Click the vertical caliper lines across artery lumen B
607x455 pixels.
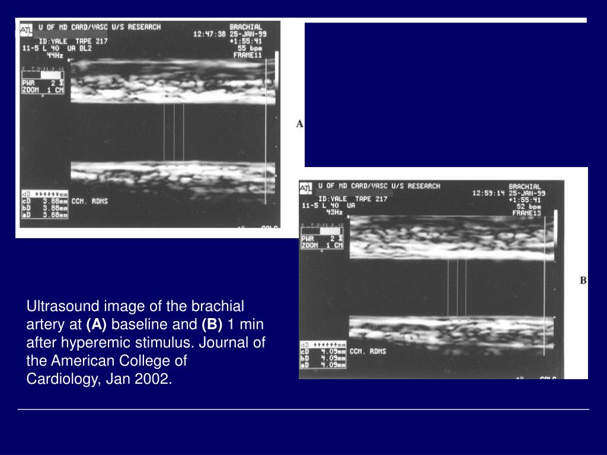coord(457,289)
